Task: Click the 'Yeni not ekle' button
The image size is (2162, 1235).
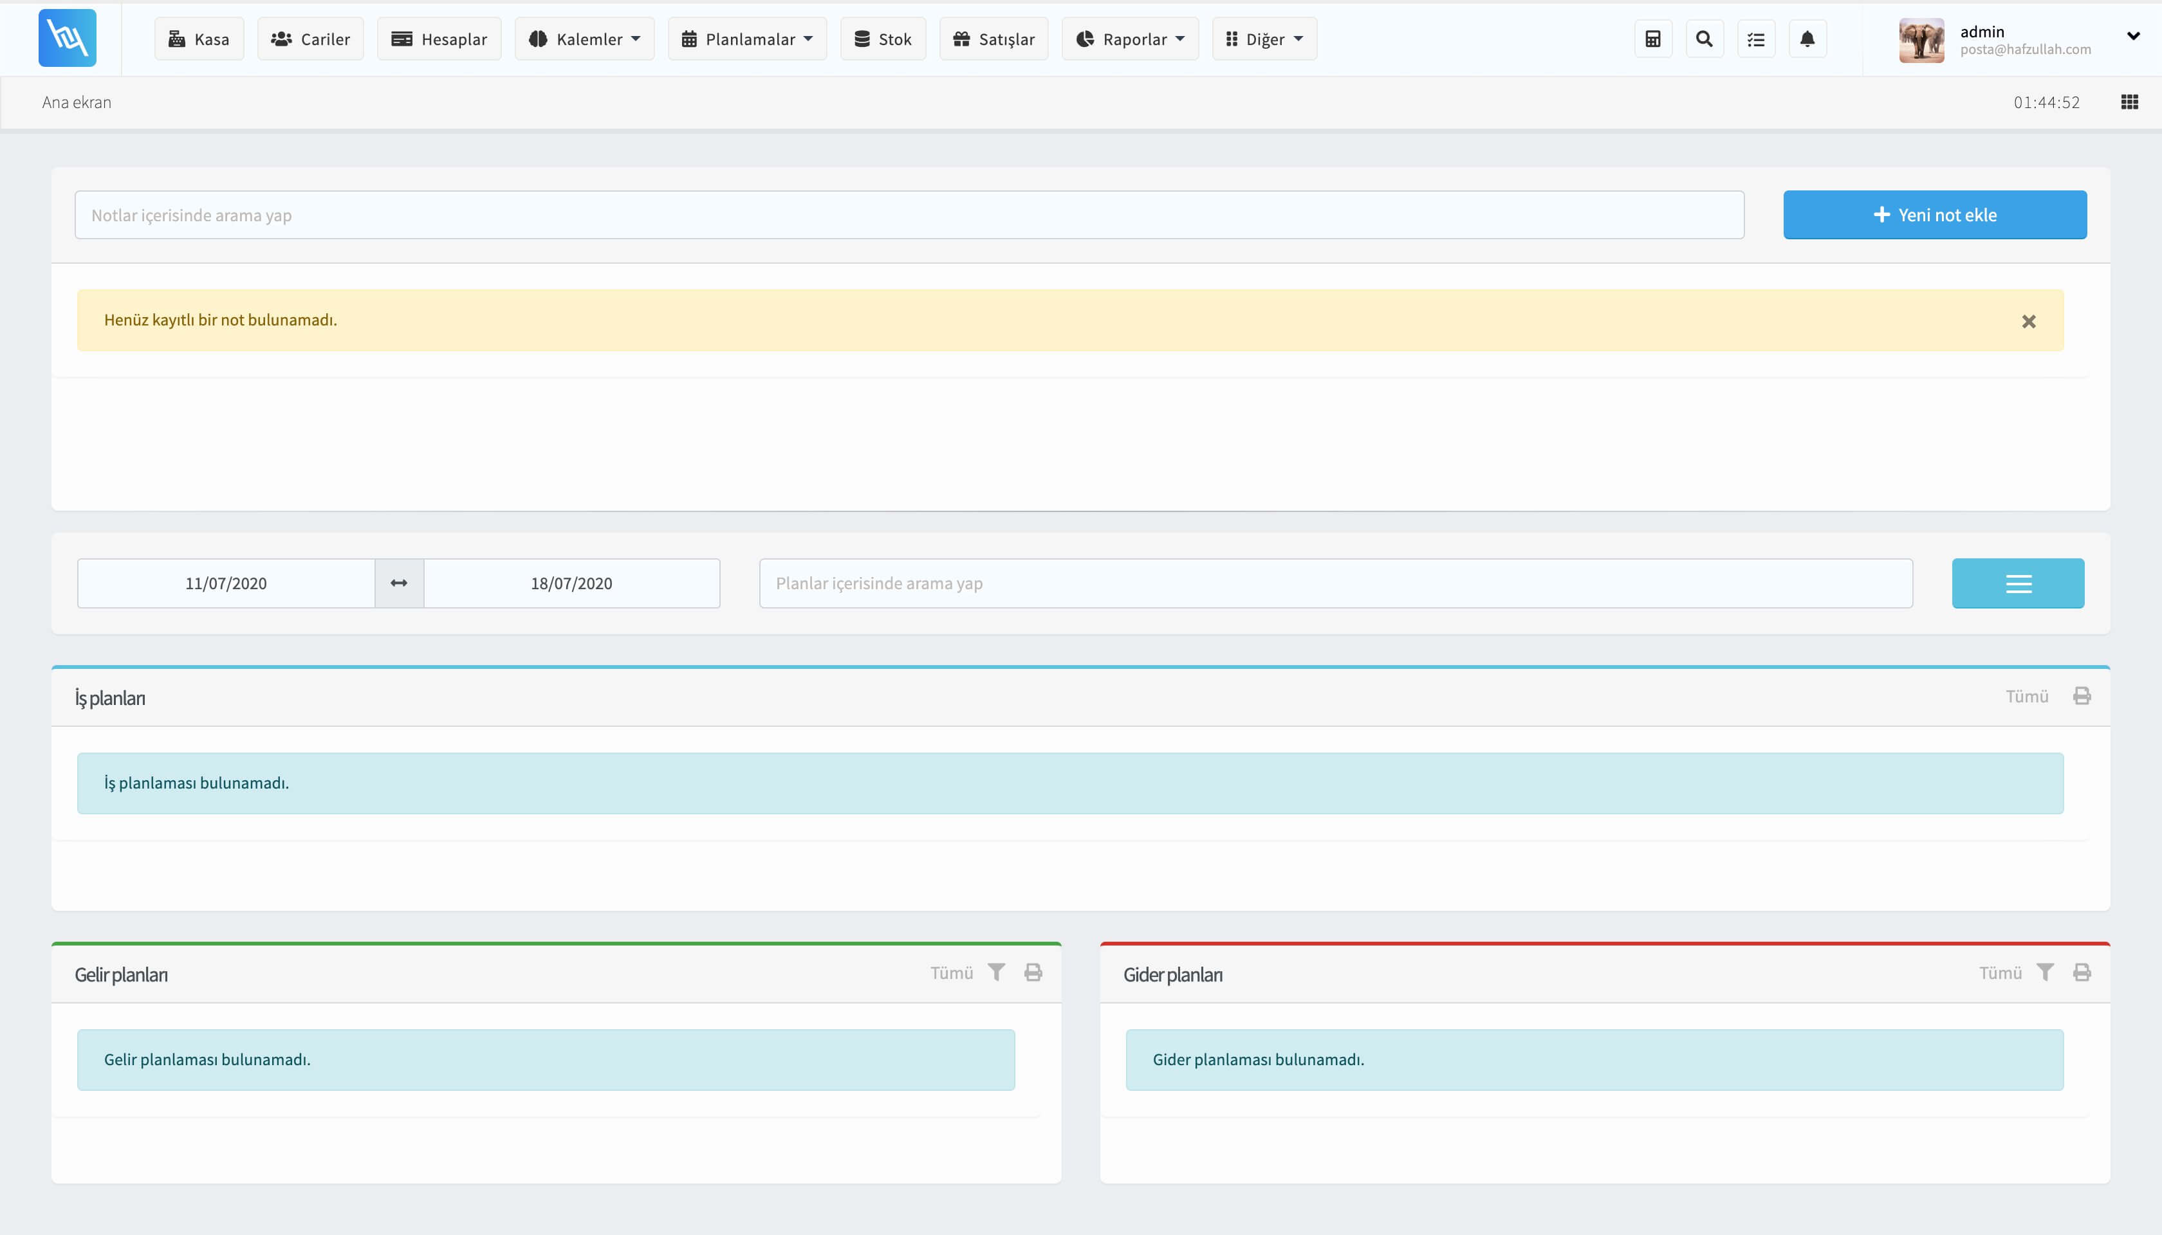Action: [x=1935, y=215]
